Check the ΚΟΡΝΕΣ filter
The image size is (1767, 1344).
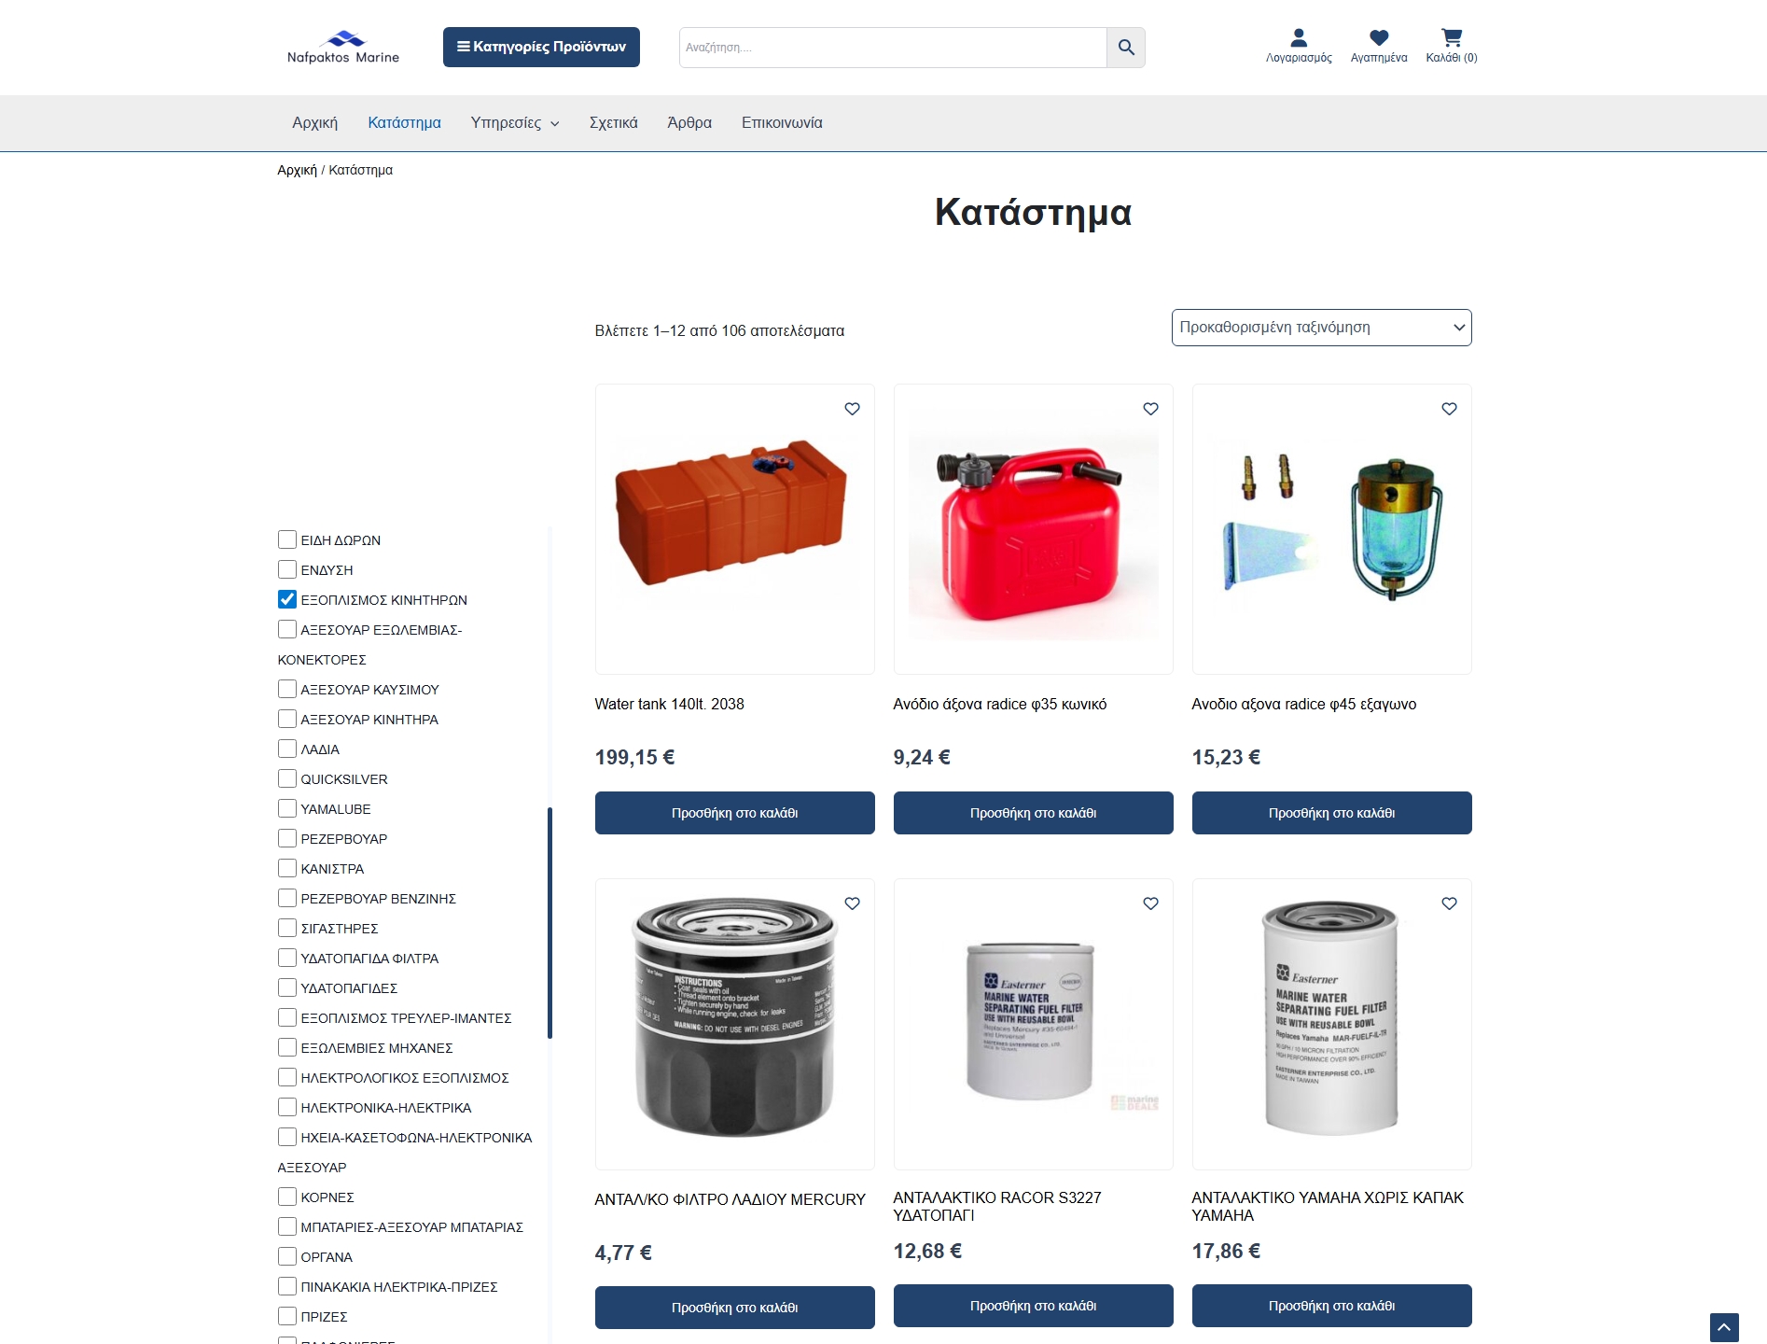coord(287,1197)
